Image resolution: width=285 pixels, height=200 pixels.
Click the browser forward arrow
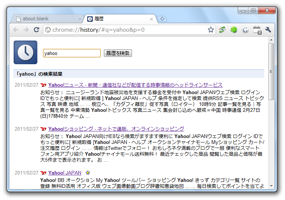(26, 30)
